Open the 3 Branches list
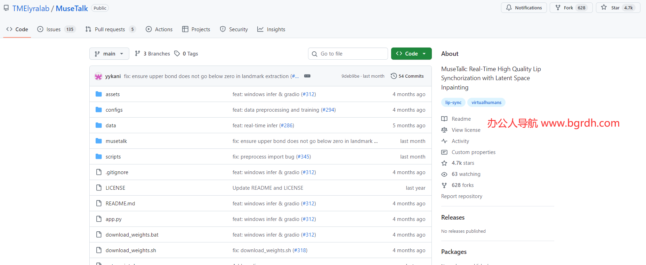646x265 pixels. click(153, 54)
